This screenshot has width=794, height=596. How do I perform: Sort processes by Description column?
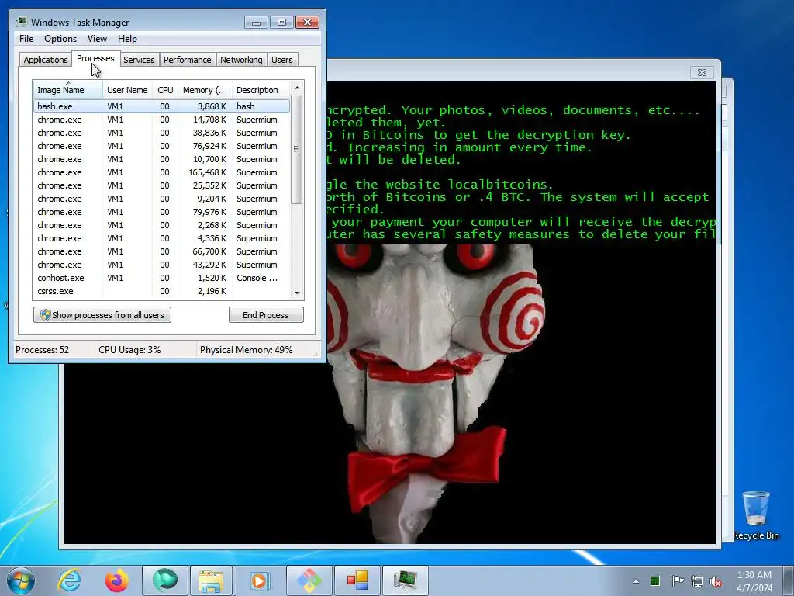click(x=261, y=90)
